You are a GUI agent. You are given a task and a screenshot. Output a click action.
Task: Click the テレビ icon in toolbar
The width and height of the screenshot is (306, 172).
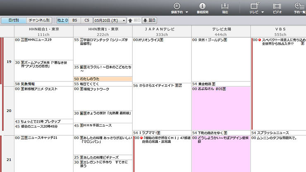coord(254,6)
